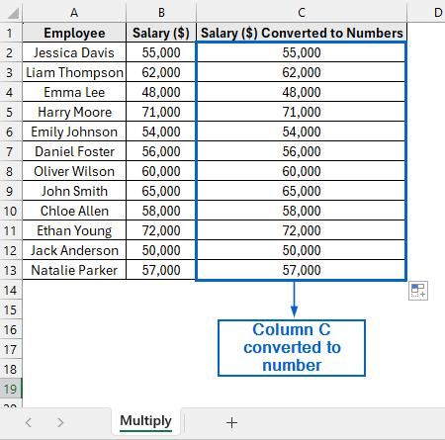
Task: Select the Liam Thompson cell
Action: click(74, 72)
